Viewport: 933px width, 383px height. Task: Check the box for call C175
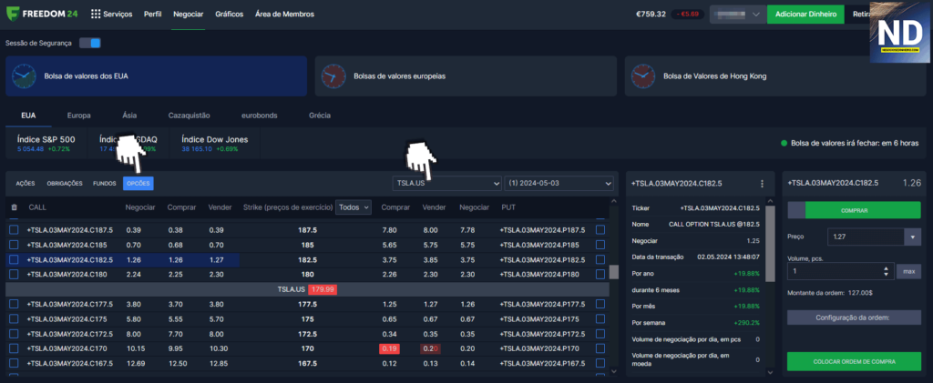point(14,319)
